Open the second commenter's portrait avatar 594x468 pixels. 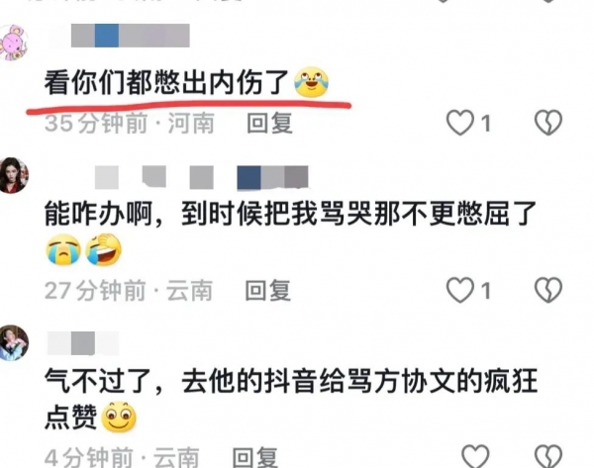(14, 175)
